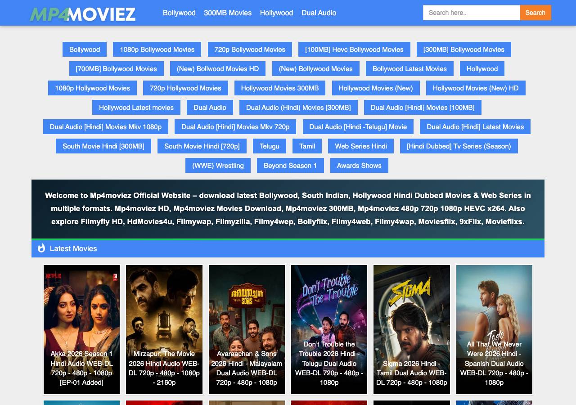
Task: Open Don't Trouble the Trouble 2026 poster
Action: [x=329, y=329]
